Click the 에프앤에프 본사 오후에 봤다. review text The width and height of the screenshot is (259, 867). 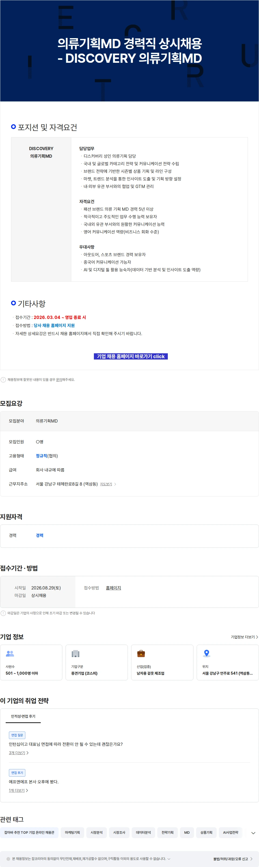(33, 782)
